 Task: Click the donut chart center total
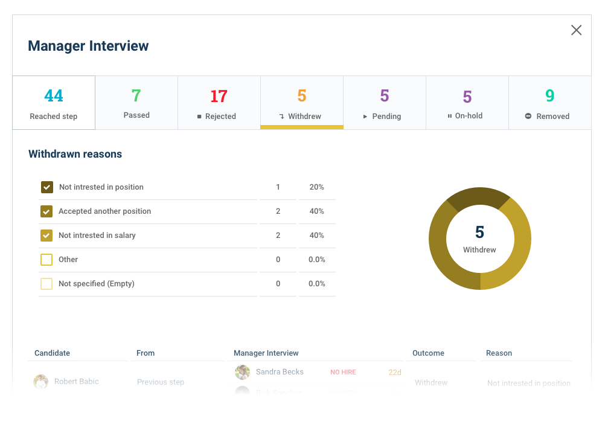[x=479, y=239]
